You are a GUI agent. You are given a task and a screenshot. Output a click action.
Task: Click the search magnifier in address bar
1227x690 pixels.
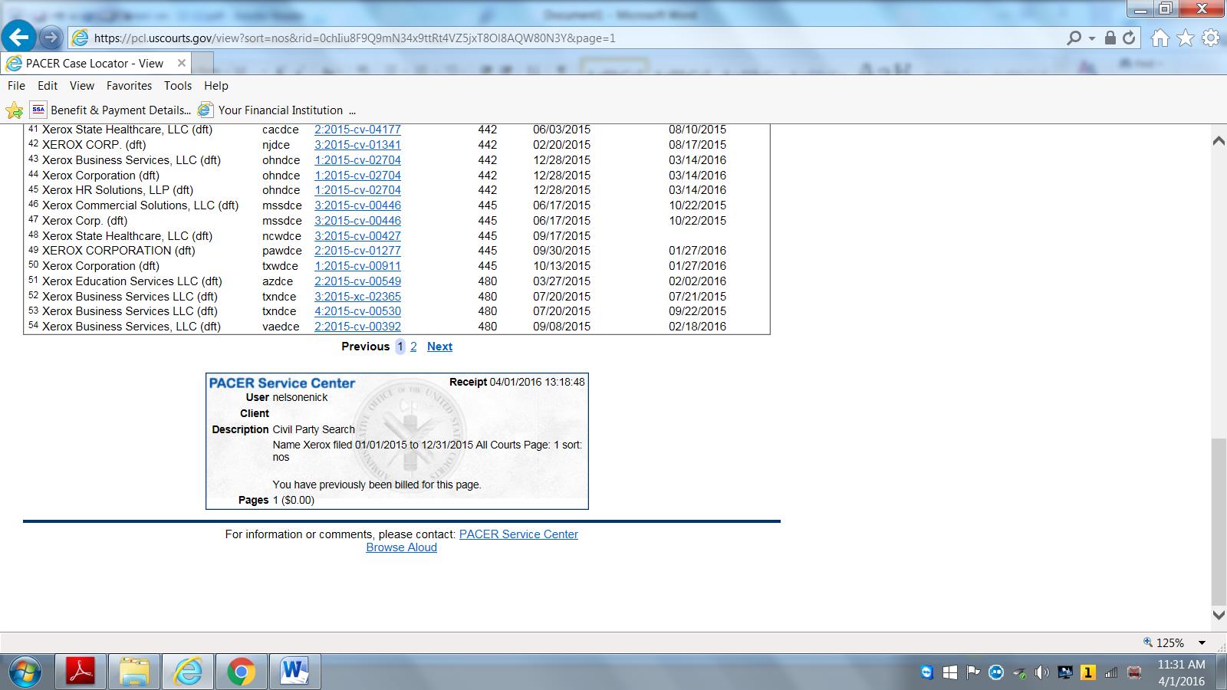click(1074, 38)
